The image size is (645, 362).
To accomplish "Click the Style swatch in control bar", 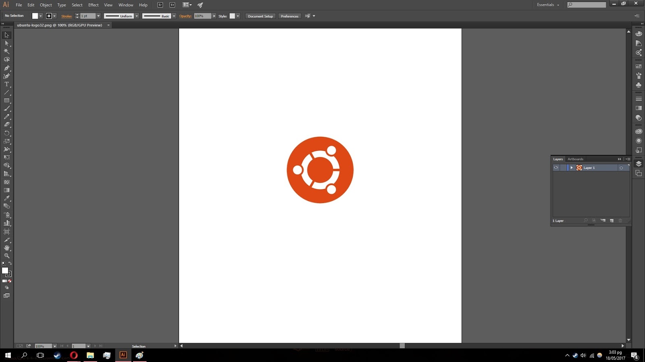I will point(232,16).
